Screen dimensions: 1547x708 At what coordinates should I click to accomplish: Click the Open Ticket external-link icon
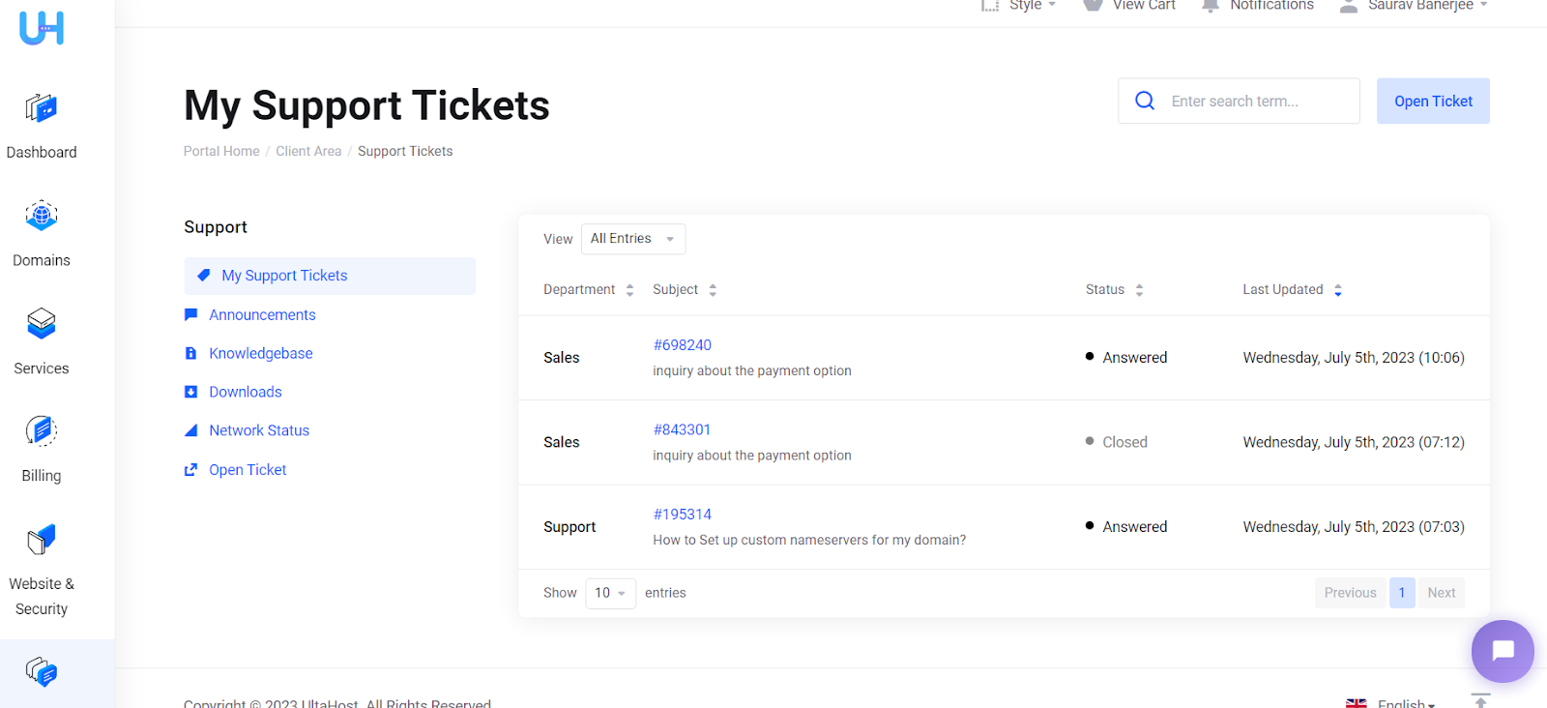coord(191,469)
